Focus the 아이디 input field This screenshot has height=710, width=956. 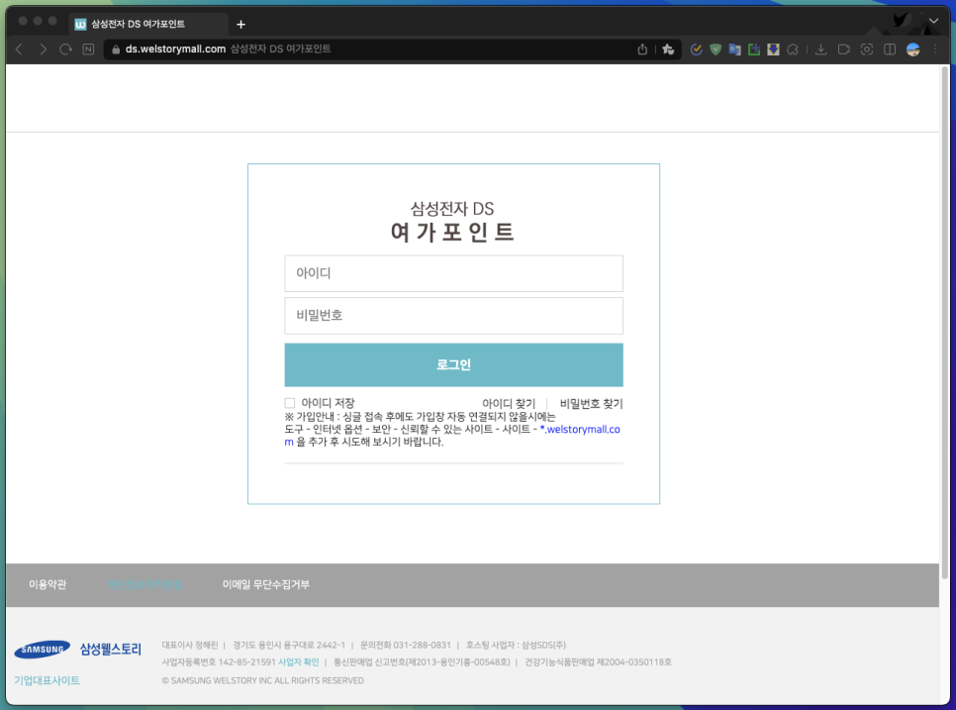pos(453,273)
